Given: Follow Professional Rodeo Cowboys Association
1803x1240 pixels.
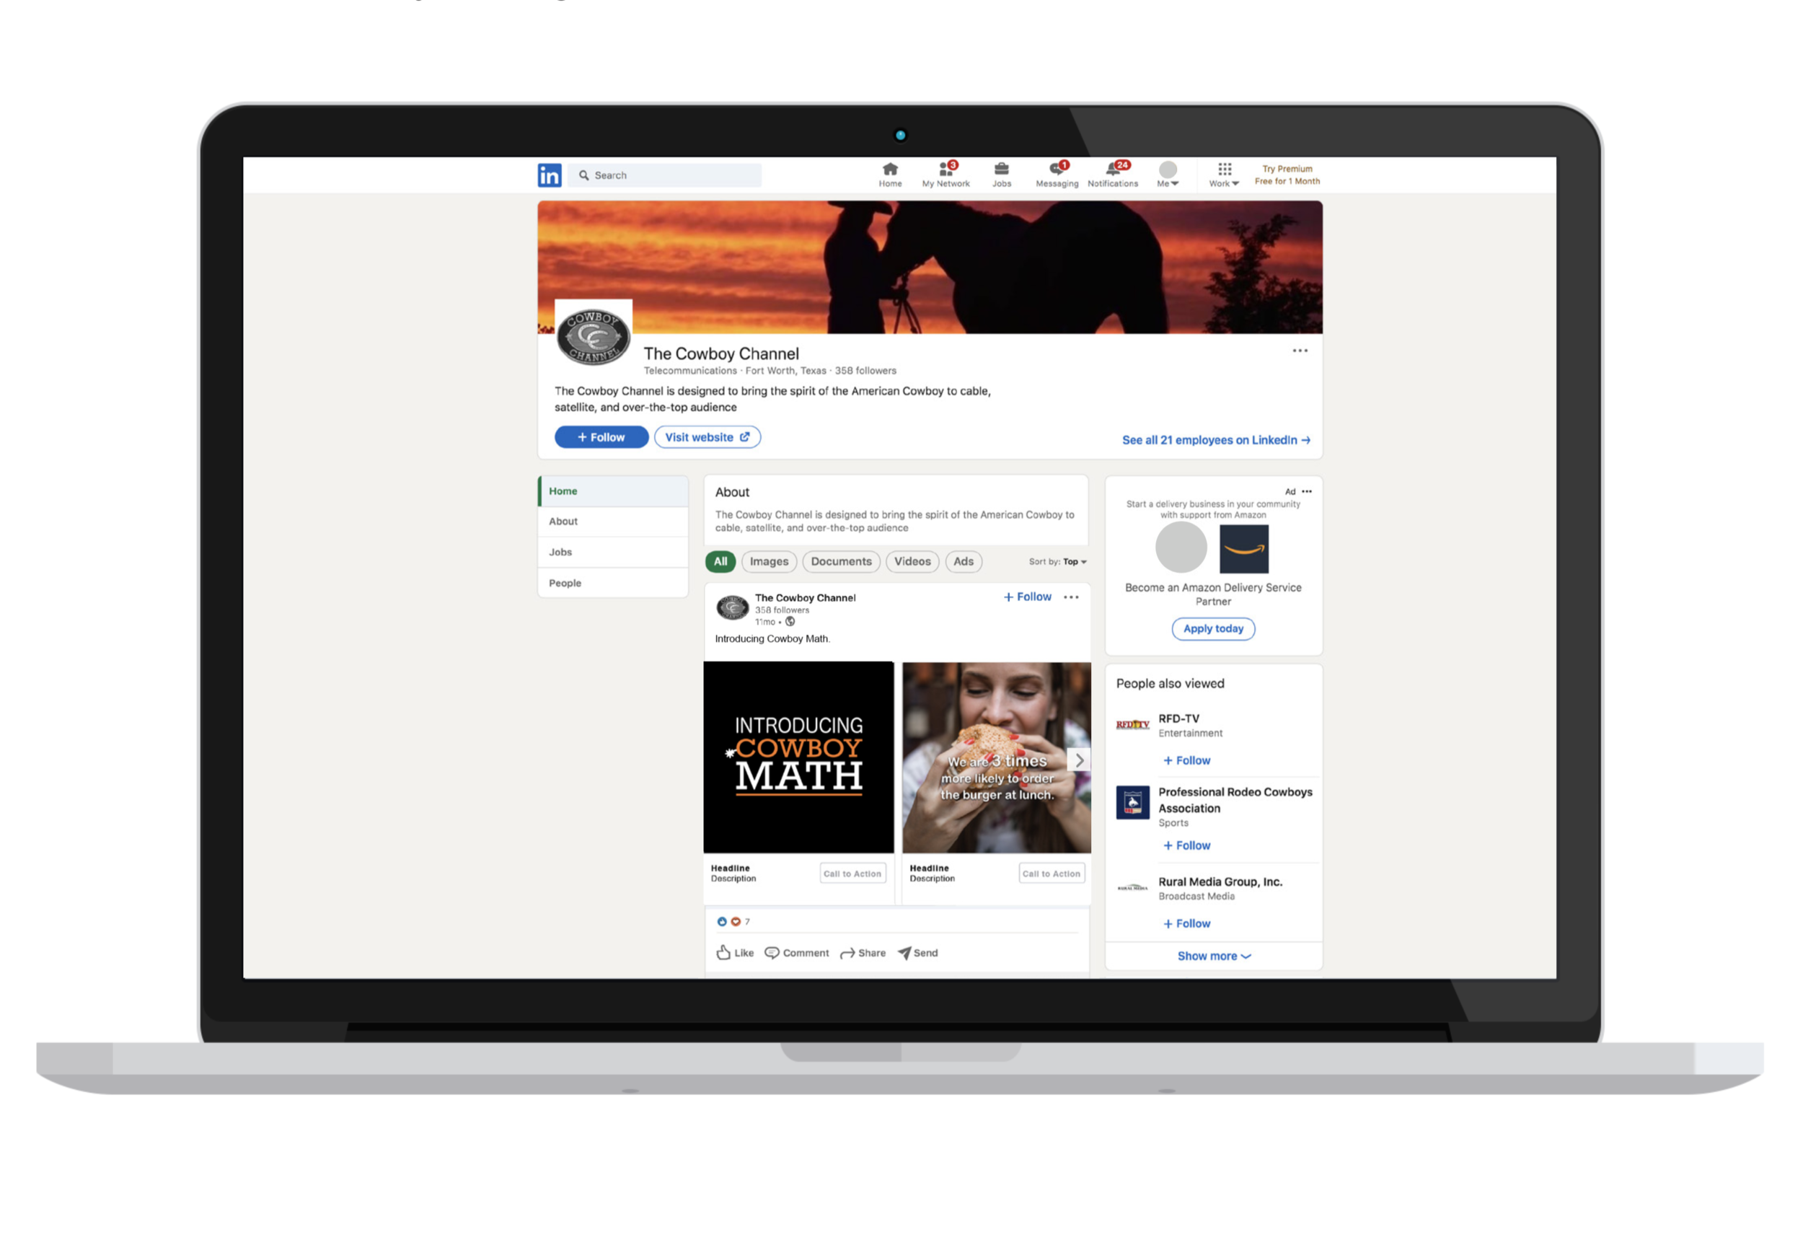Looking at the screenshot, I should (1186, 845).
